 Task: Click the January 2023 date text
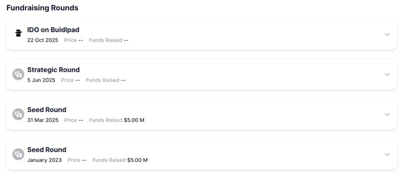pyautogui.click(x=44, y=160)
